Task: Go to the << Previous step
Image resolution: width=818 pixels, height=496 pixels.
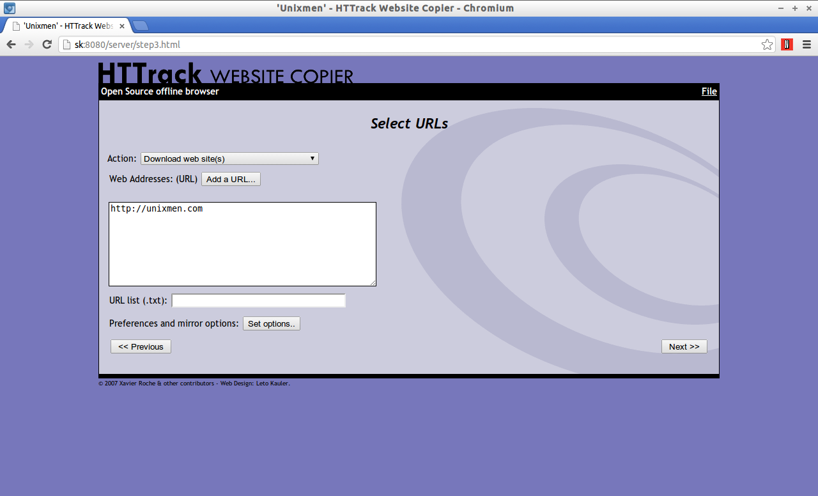Action: 141,346
